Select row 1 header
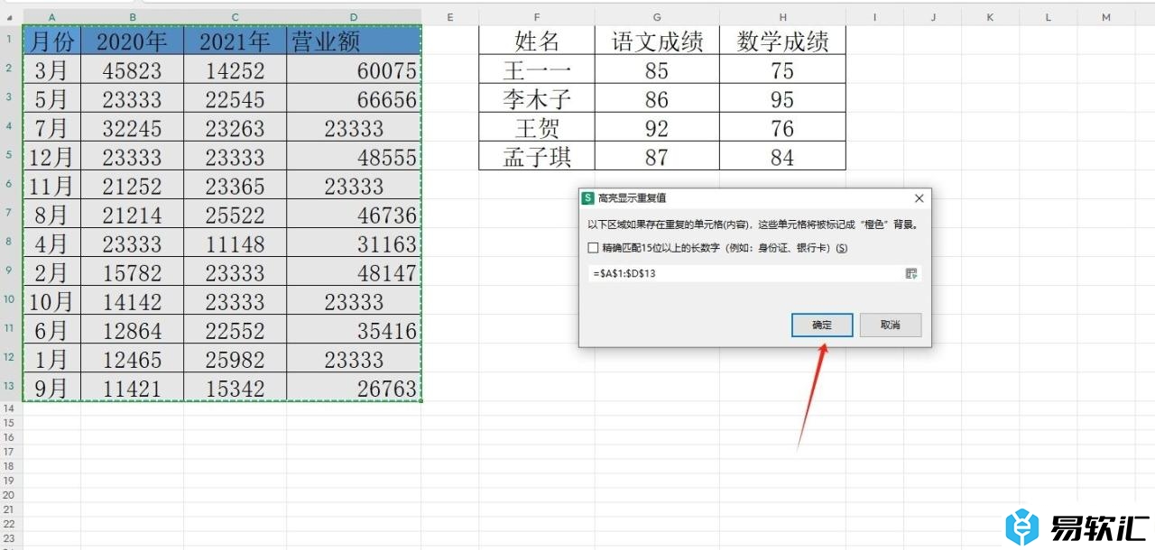The image size is (1155, 550). click(x=11, y=40)
